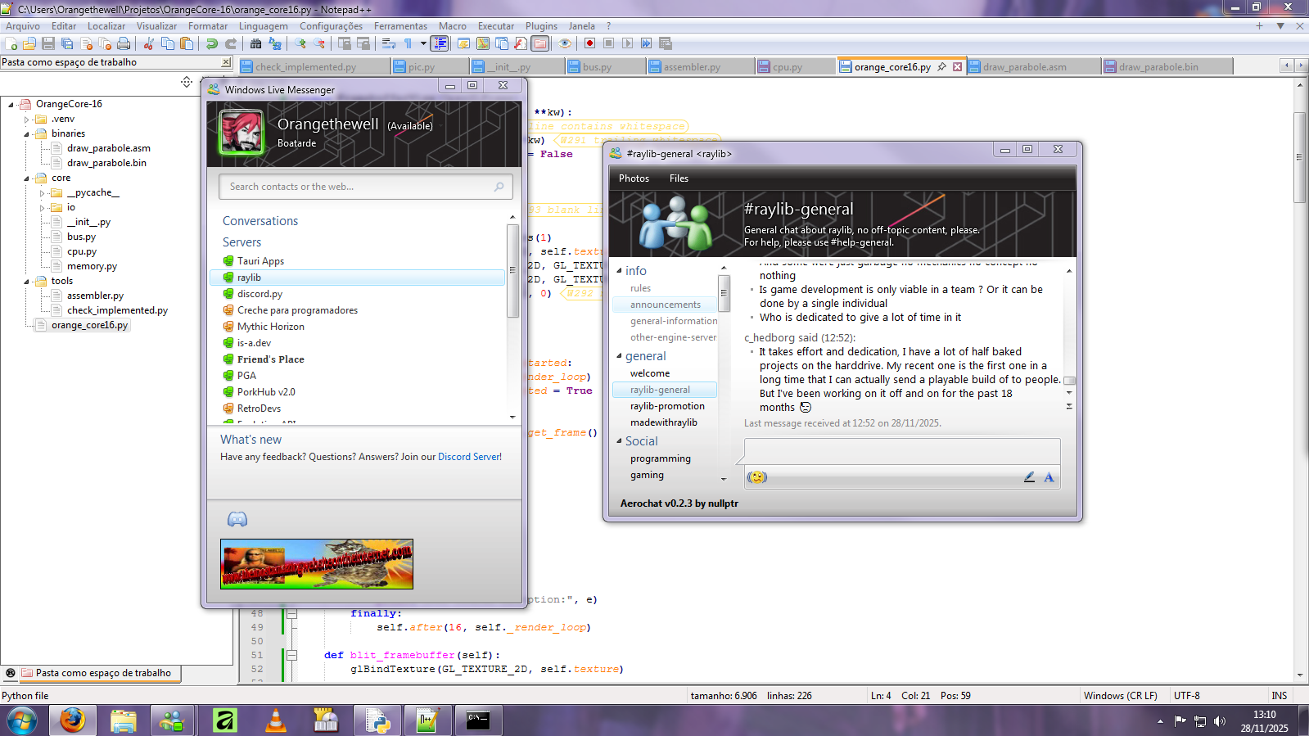Viewport: 1309px width, 736px height.
Task: Open the Discord Server link
Action: 469,457
